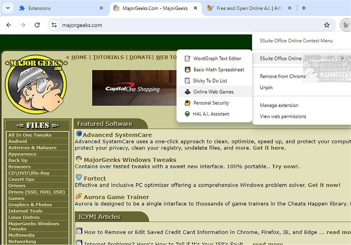The width and height of the screenshot is (351, 245).
Task: Open site information icon in address bar
Action: pyautogui.click(x=54, y=25)
